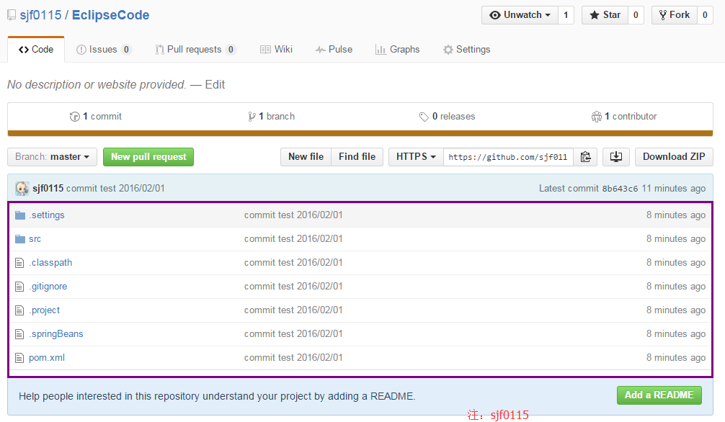Switch to the Settings tab
The width and height of the screenshot is (725, 422).
(x=466, y=50)
